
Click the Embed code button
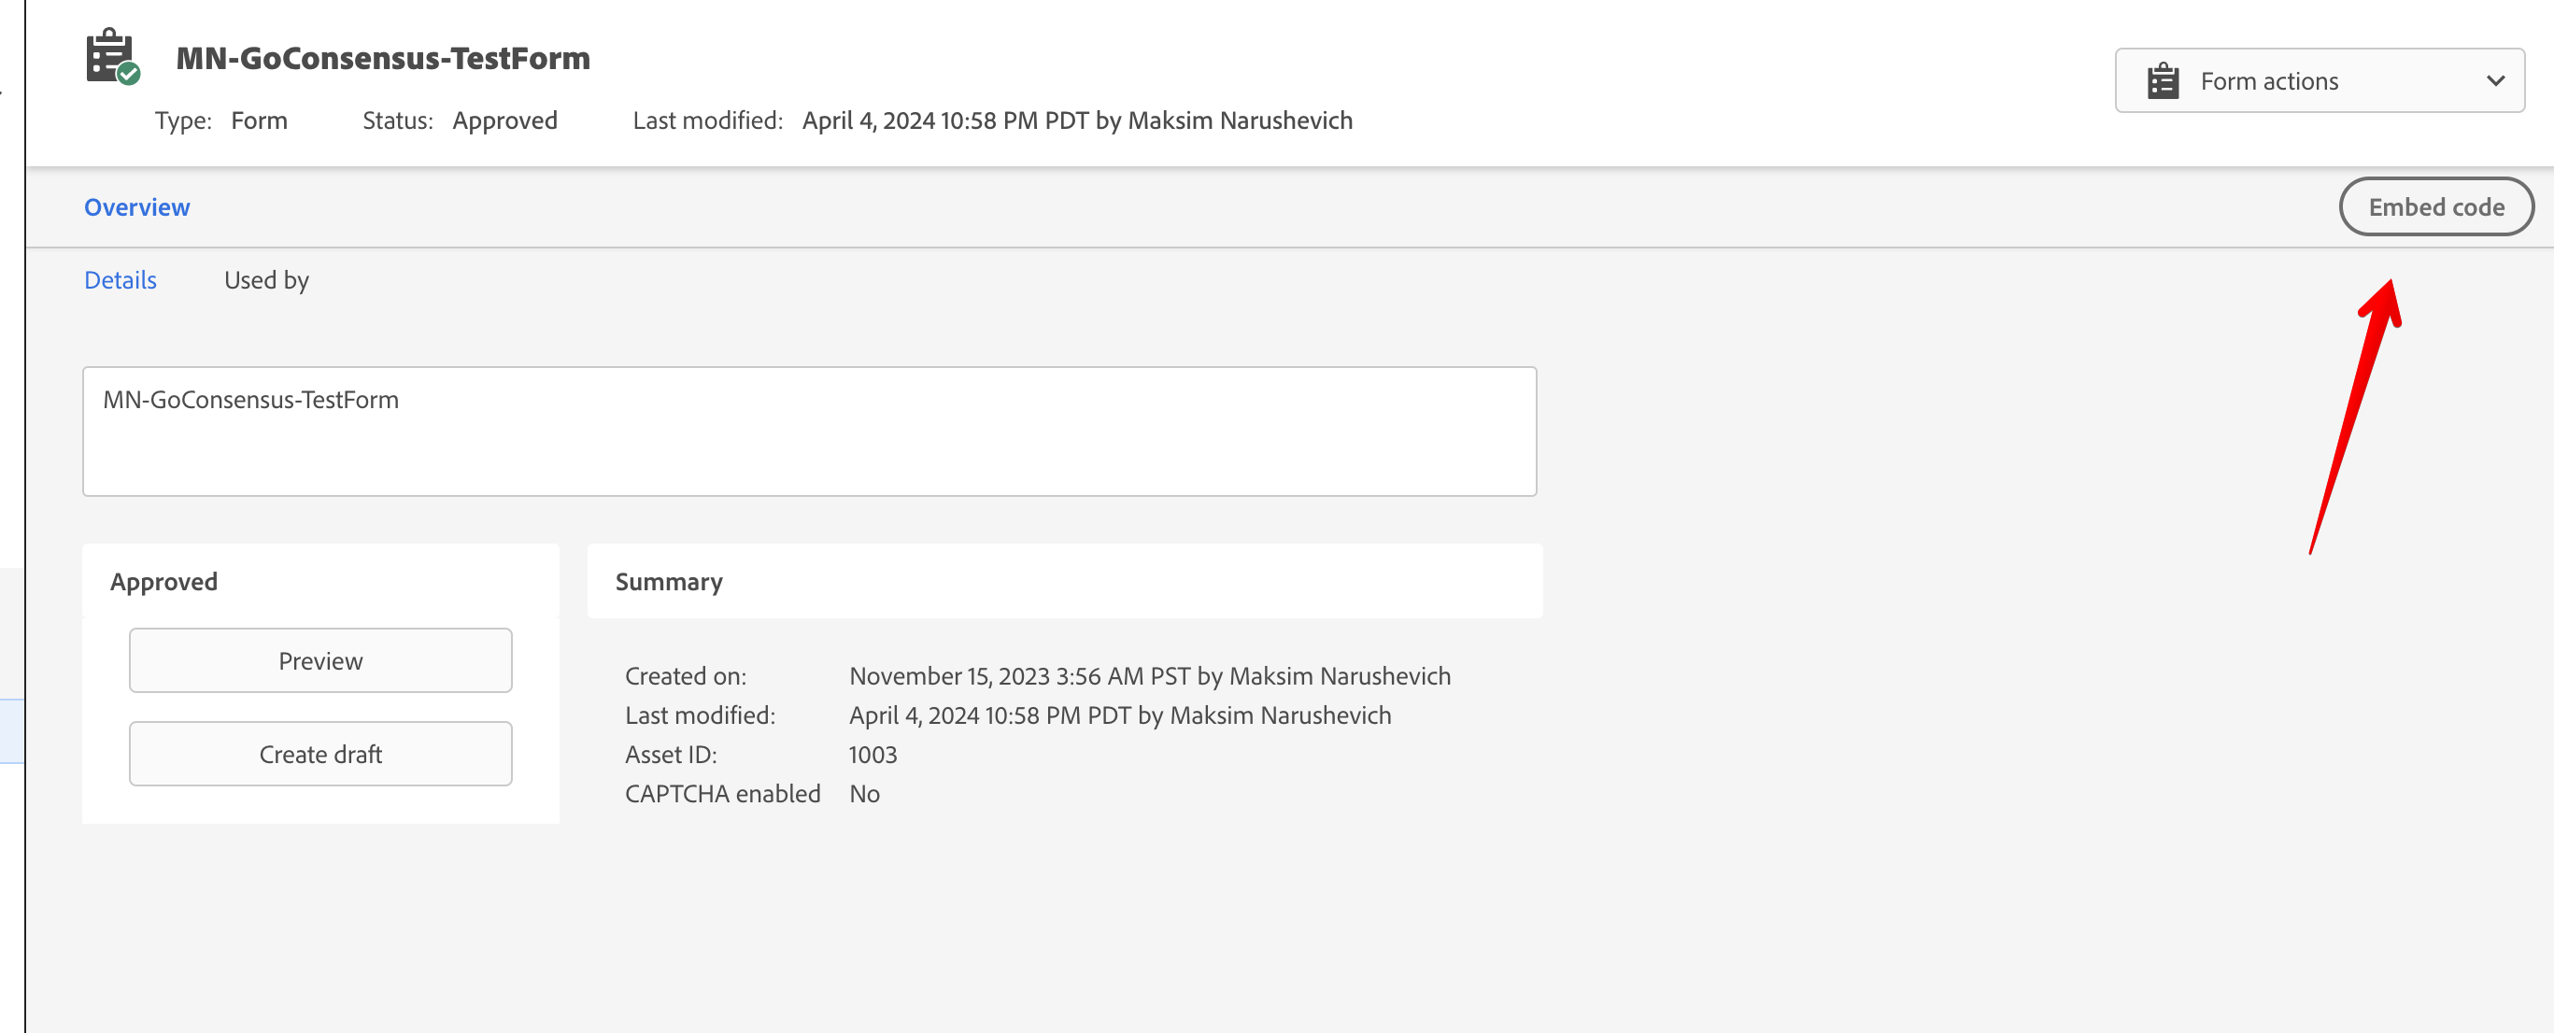2436,206
